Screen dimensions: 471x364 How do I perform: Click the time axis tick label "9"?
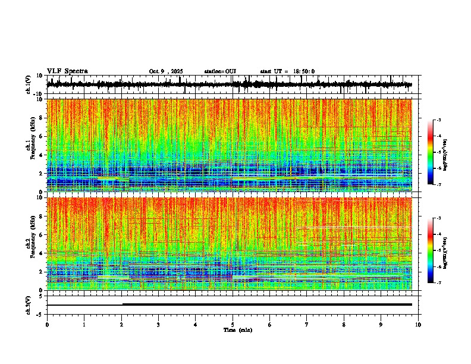(x=381, y=325)
